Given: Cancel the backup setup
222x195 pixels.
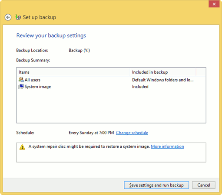Looking at the screenshot, I should click(x=204, y=185).
